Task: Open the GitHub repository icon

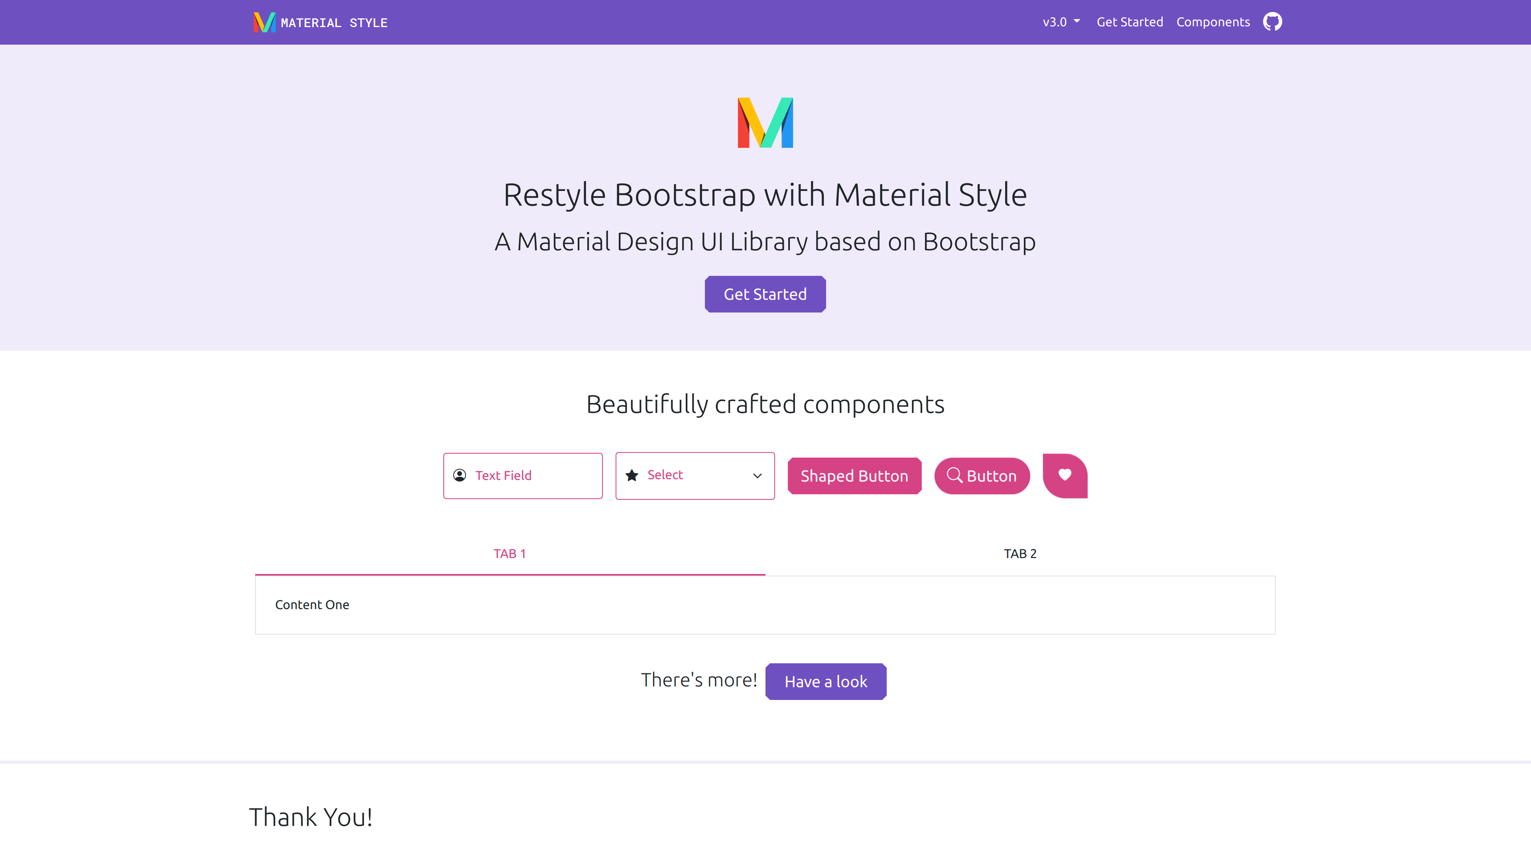Action: [1273, 22]
